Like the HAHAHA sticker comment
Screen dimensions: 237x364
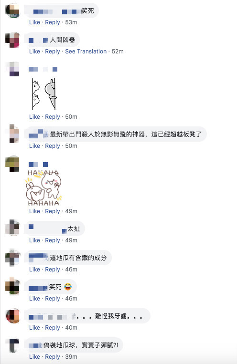click(x=34, y=211)
